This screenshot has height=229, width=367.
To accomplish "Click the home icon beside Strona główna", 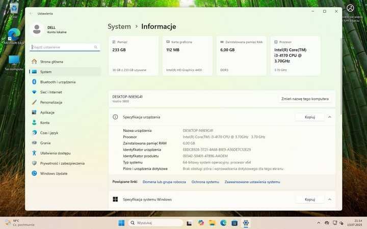I will (x=34, y=62).
